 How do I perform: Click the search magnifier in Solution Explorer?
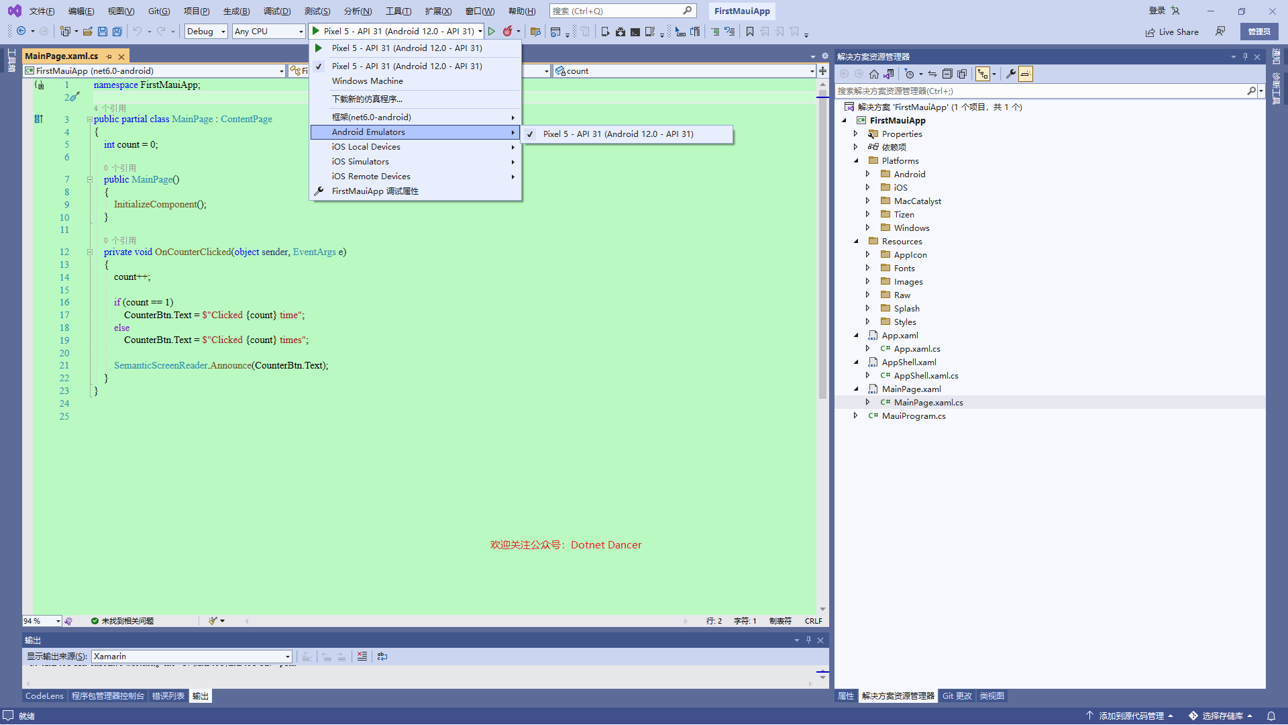click(x=1251, y=91)
